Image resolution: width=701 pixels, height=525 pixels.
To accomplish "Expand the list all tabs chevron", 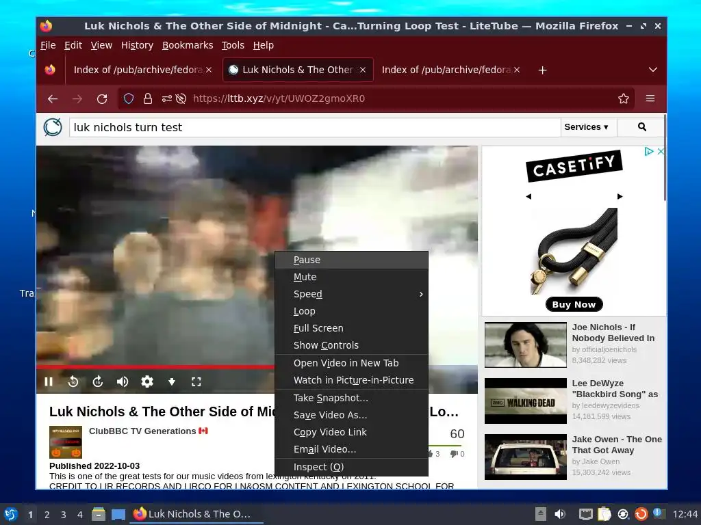I will click(652, 70).
